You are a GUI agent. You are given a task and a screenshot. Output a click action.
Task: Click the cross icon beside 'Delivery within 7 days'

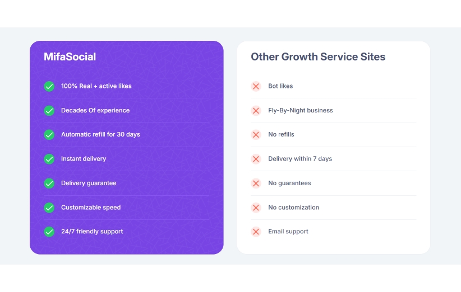pos(256,159)
